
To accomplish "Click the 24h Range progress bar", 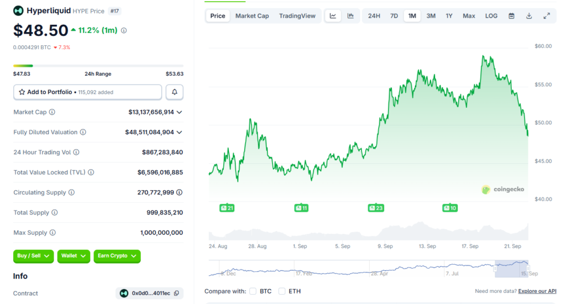I will tap(98, 66).
